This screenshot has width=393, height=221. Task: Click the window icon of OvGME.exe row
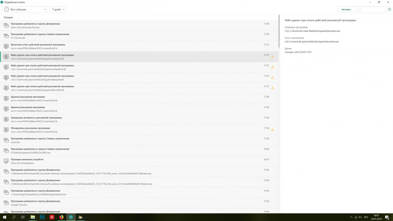click(x=6, y=151)
